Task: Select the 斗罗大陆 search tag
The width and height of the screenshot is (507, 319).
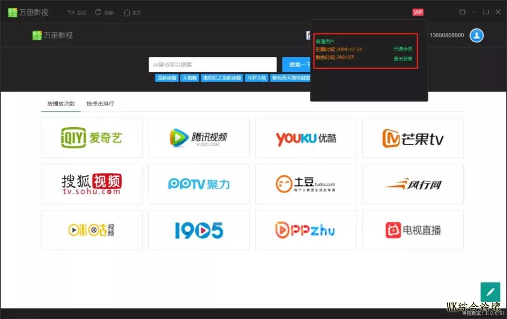Action: [257, 78]
